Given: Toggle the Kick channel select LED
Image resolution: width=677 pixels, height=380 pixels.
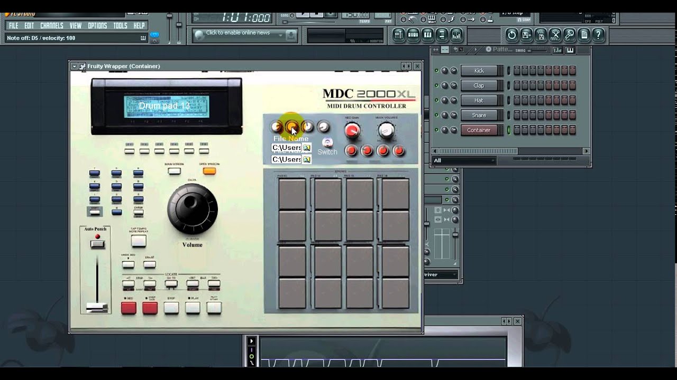Looking at the screenshot, I should 509,71.
